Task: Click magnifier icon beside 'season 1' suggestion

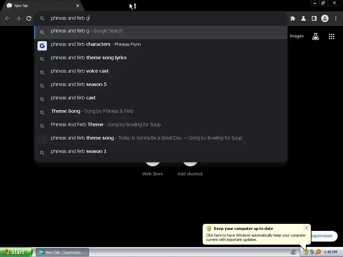Action: (x=42, y=153)
